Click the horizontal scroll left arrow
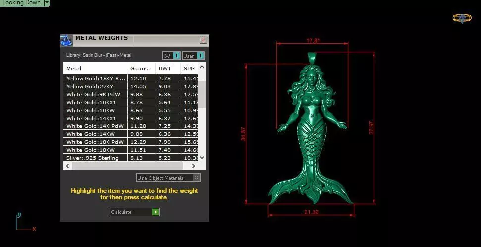The image size is (481, 247). tap(67, 166)
